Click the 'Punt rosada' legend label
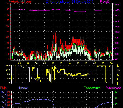This screenshot has height=108, width=123. (x=113, y=88)
